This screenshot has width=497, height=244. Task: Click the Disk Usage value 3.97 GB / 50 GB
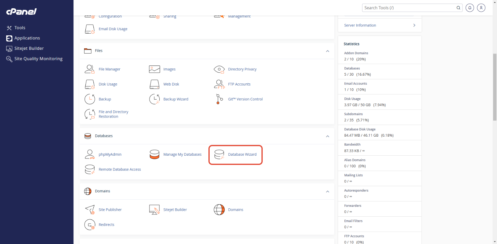[357, 105]
